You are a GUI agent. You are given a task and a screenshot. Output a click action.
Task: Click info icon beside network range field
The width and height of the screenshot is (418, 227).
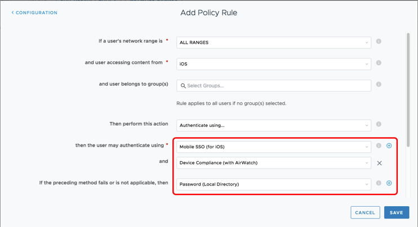379,42
